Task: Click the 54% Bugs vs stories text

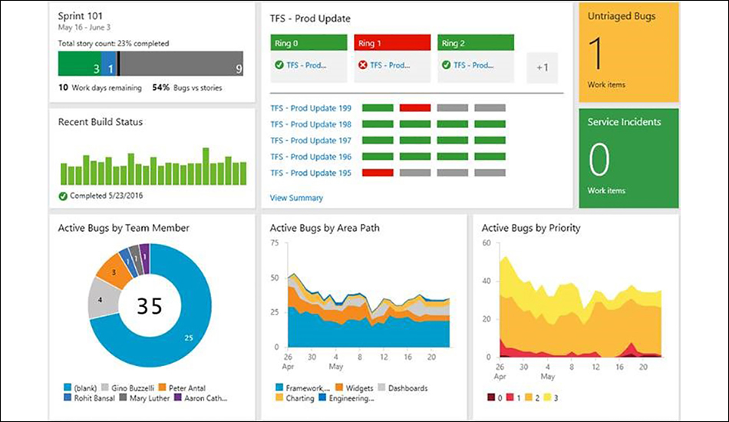Action: pos(187,87)
